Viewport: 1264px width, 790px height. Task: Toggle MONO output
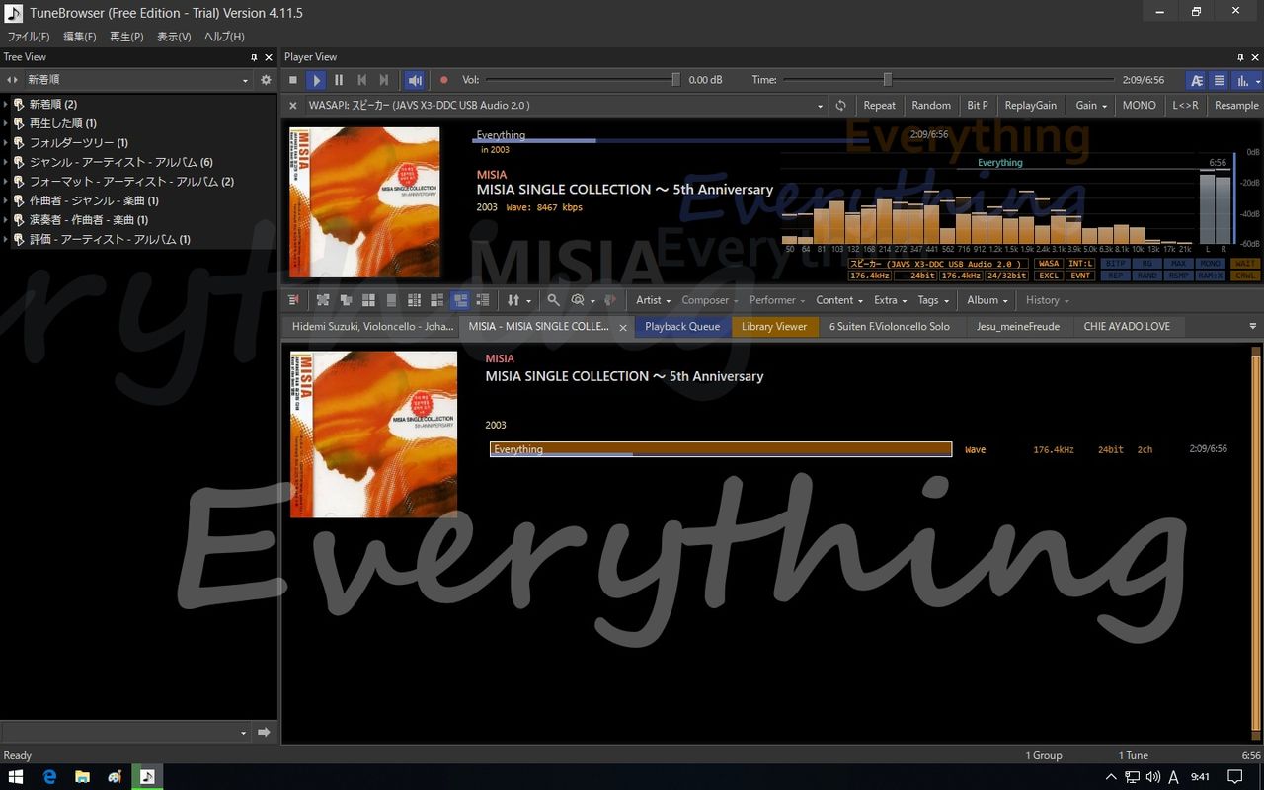coord(1140,106)
